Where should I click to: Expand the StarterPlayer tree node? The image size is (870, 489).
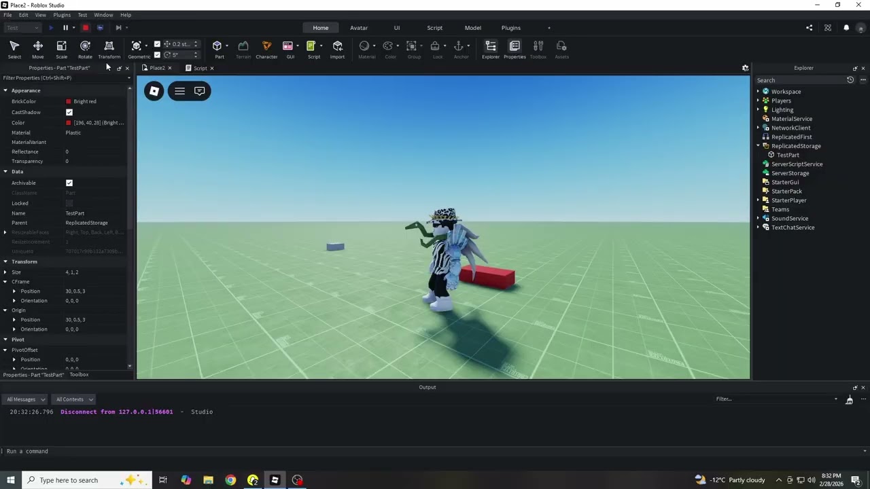pyautogui.click(x=758, y=200)
